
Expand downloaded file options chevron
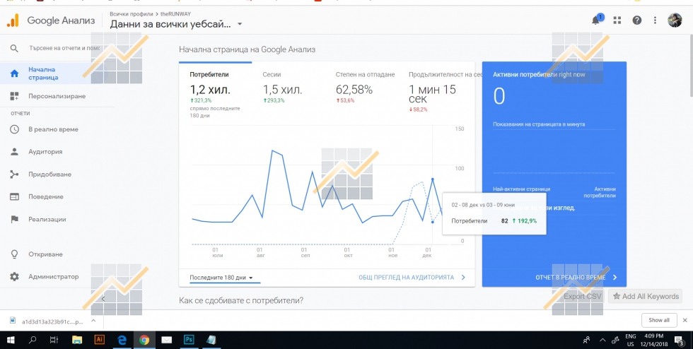[93, 321]
